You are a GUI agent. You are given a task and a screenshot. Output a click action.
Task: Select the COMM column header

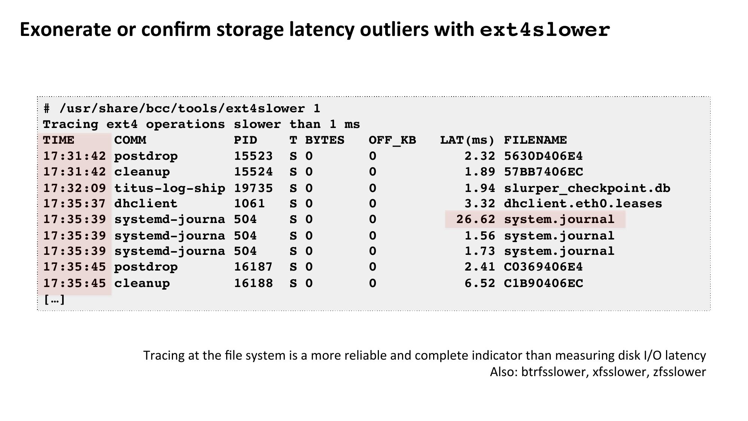click(x=130, y=140)
